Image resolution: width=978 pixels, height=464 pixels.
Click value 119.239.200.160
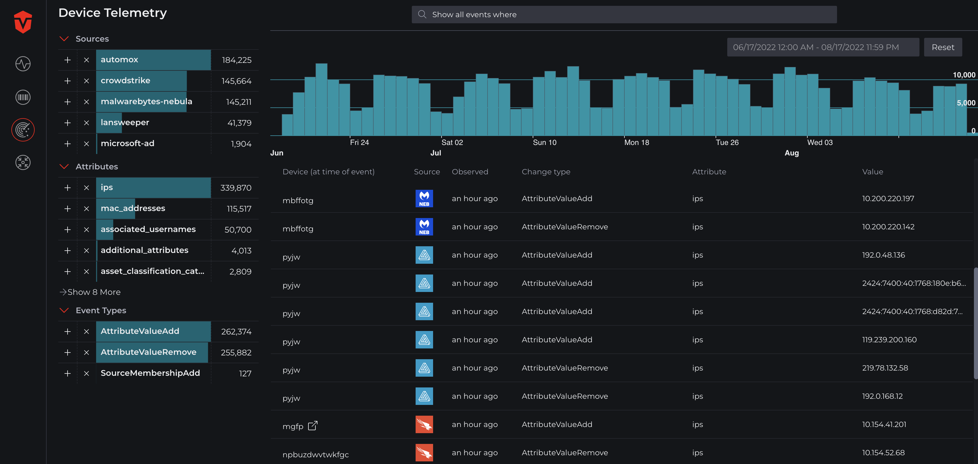(x=889, y=340)
